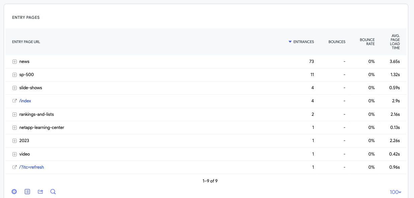
Task: Click the 0.13s load time for netapp-learning-center
Action: [x=395, y=128]
